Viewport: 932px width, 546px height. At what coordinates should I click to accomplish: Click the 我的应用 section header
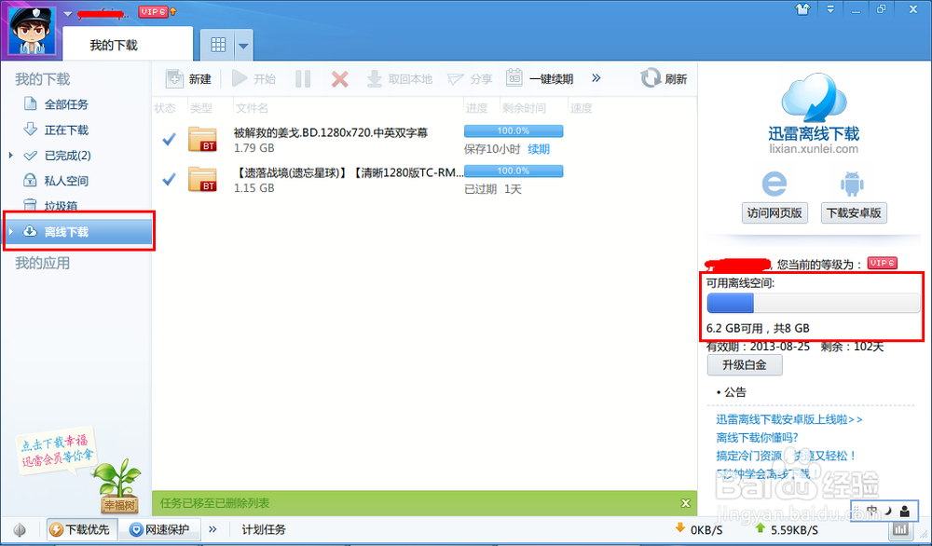(x=42, y=263)
